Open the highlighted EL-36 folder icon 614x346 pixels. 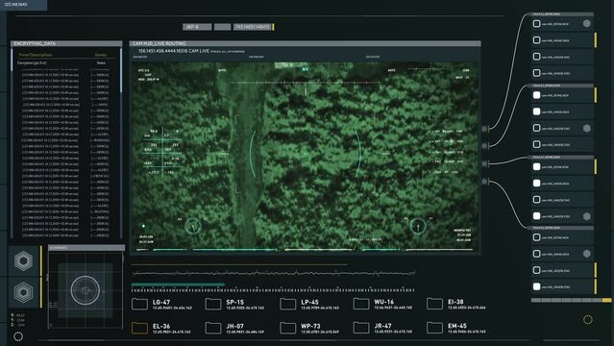(x=139, y=328)
